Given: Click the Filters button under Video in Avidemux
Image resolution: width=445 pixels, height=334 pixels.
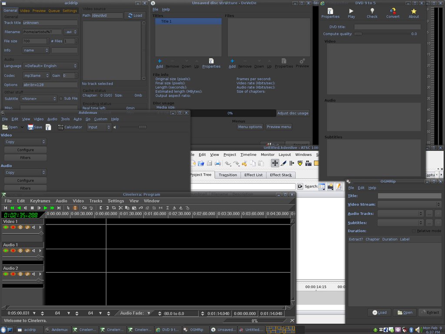Looking at the screenshot, I should [x=25, y=158].
